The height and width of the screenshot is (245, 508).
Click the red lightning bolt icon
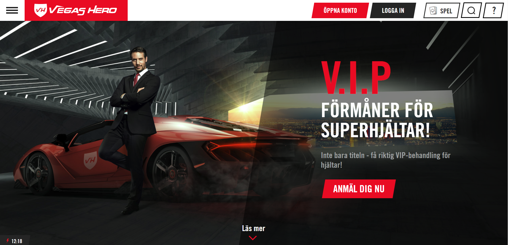tap(8, 241)
